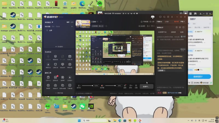219x123 pixels.
Task: Adjust the speaker volume slider
Action: pyautogui.click(x=110, y=86)
